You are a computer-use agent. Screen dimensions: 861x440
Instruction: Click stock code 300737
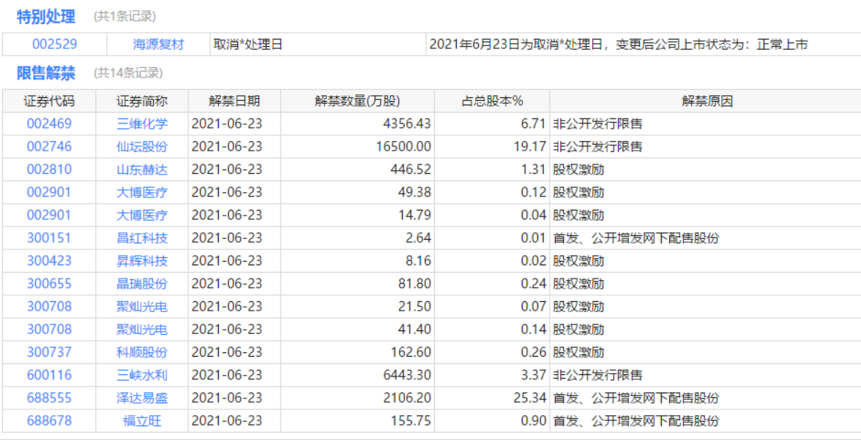(x=50, y=352)
